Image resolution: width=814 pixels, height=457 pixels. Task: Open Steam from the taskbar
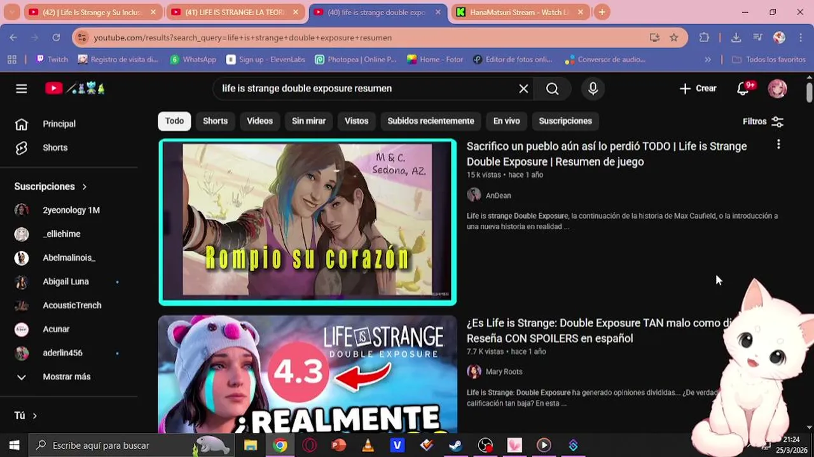(x=455, y=446)
